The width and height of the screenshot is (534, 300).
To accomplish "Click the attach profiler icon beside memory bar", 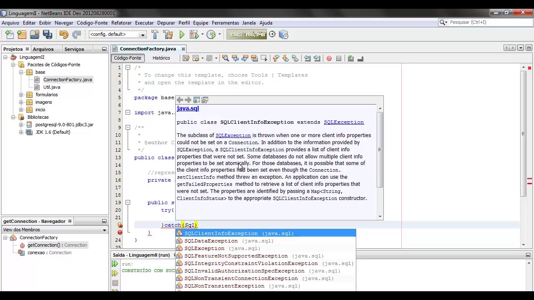I will point(284,35).
